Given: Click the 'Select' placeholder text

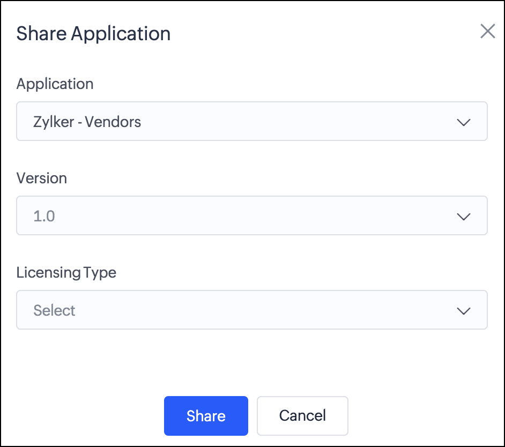Looking at the screenshot, I should pos(54,311).
